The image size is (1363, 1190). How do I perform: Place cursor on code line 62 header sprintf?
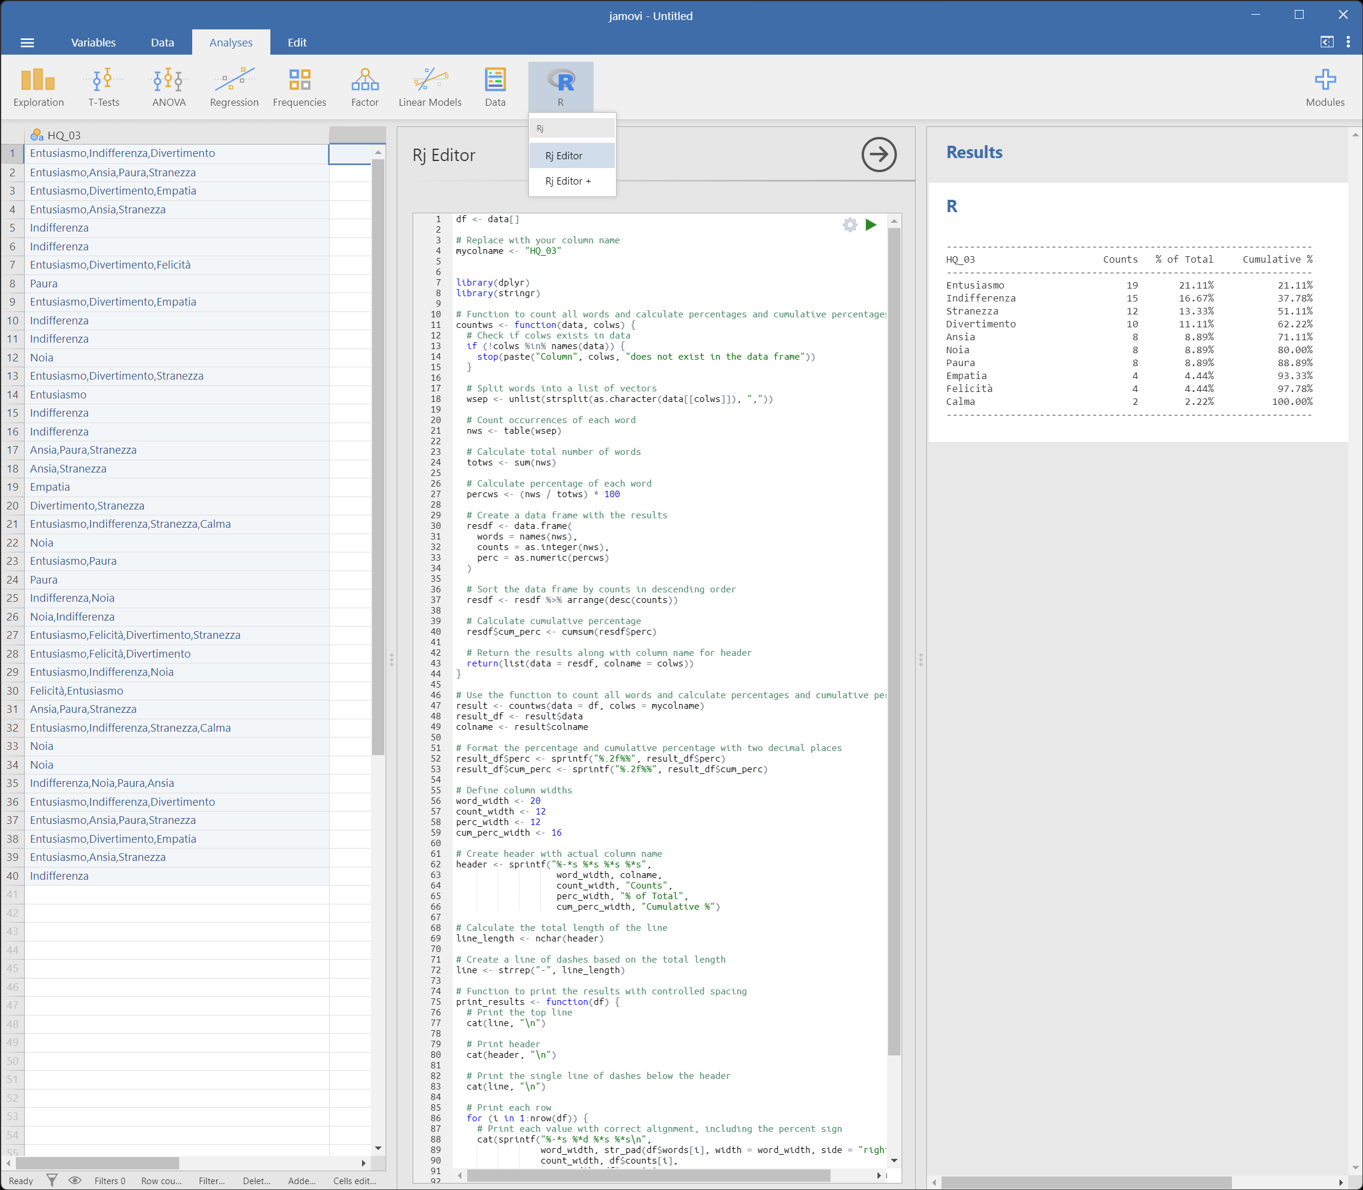[552, 864]
